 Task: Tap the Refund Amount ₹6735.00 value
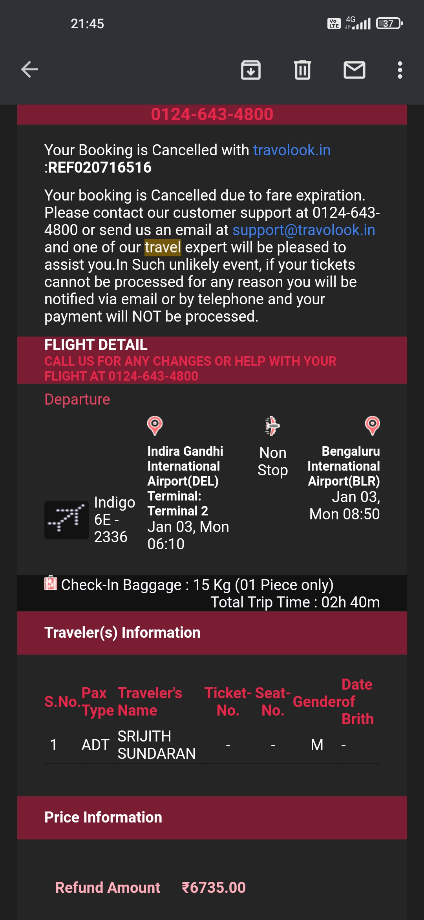pyautogui.click(x=214, y=887)
